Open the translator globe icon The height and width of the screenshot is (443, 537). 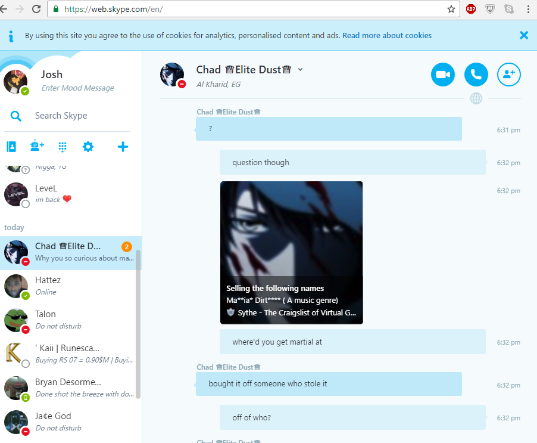point(476,99)
